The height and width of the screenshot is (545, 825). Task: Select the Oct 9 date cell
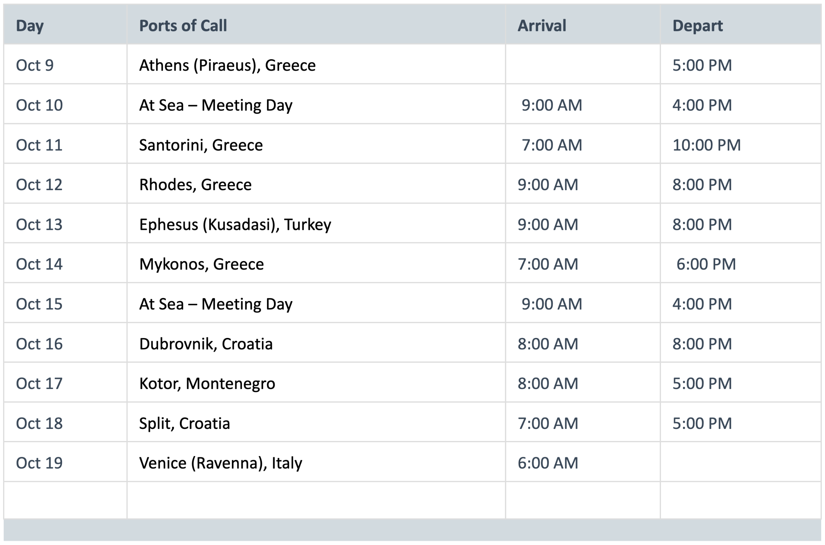coord(35,65)
